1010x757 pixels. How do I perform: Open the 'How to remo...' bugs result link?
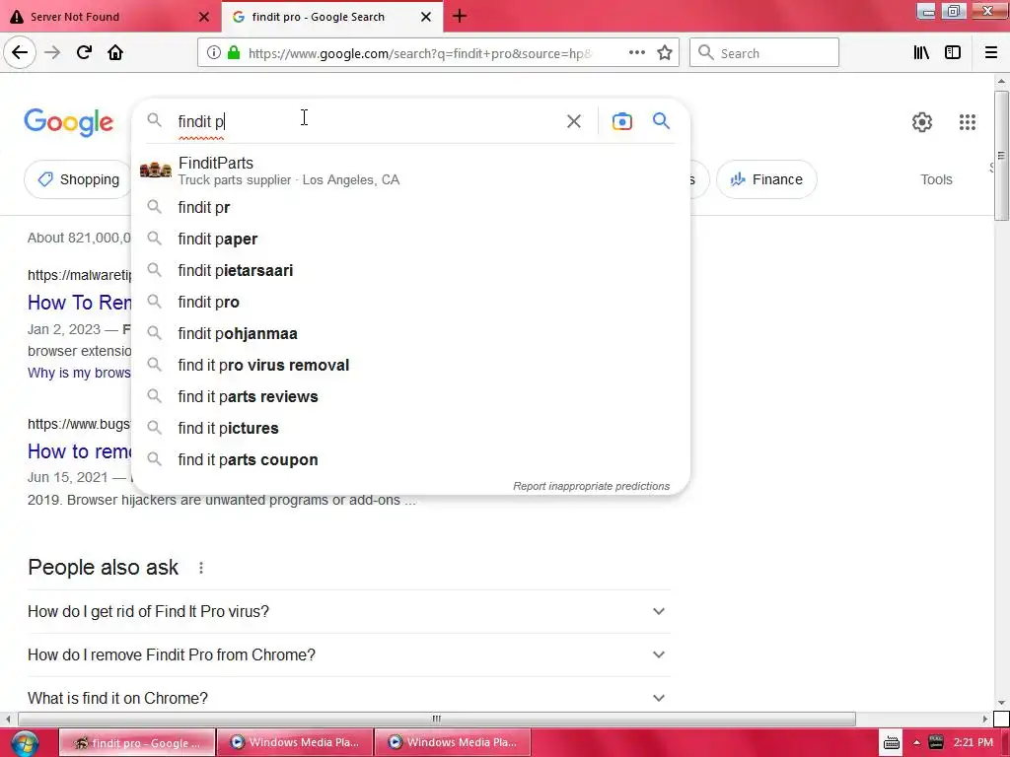(79, 451)
